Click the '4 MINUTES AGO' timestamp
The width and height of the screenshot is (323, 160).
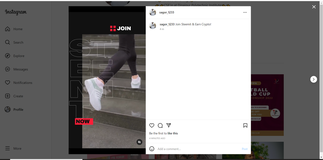157,138
